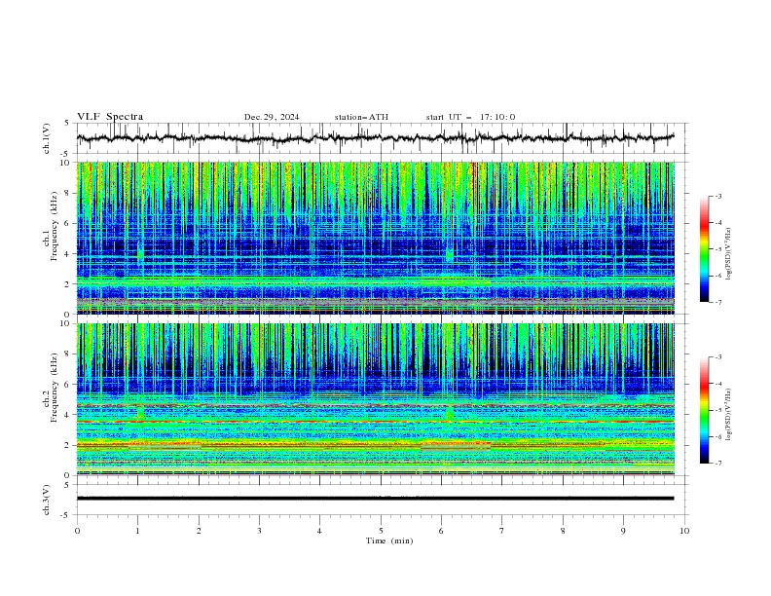The height and width of the screenshot is (596, 771).
Task: Click the time axis tick label '3'
Action: pos(259,531)
